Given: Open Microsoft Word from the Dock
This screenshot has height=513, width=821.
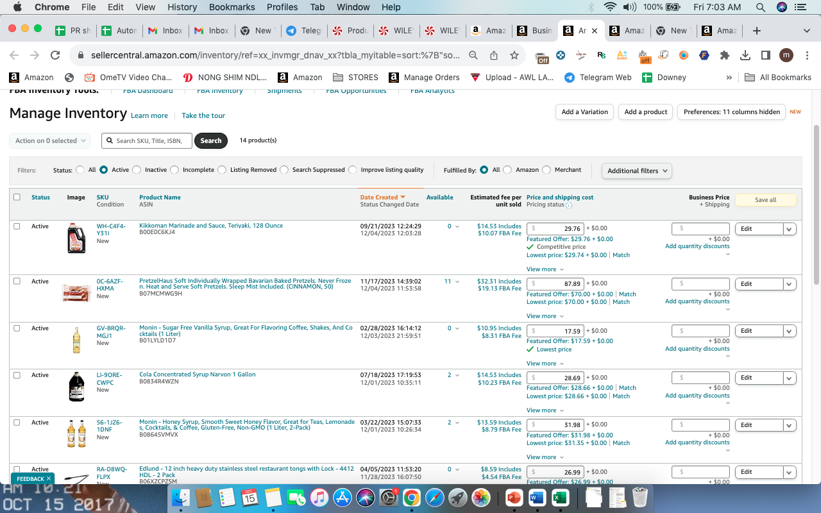Looking at the screenshot, I should click(x=537, y=498).
